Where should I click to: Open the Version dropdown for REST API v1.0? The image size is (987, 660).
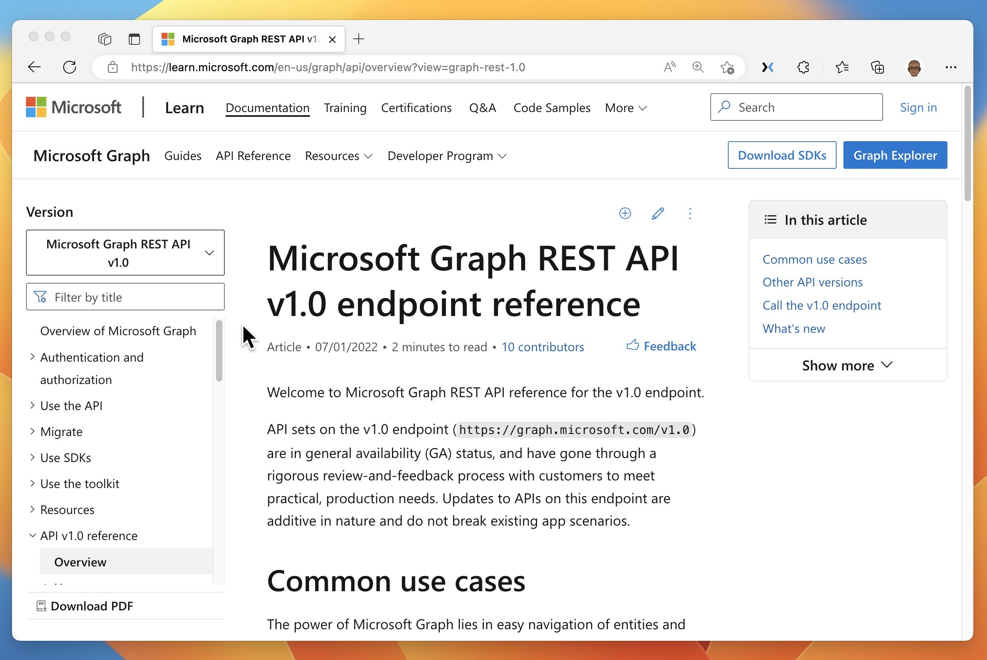(125, 252)
